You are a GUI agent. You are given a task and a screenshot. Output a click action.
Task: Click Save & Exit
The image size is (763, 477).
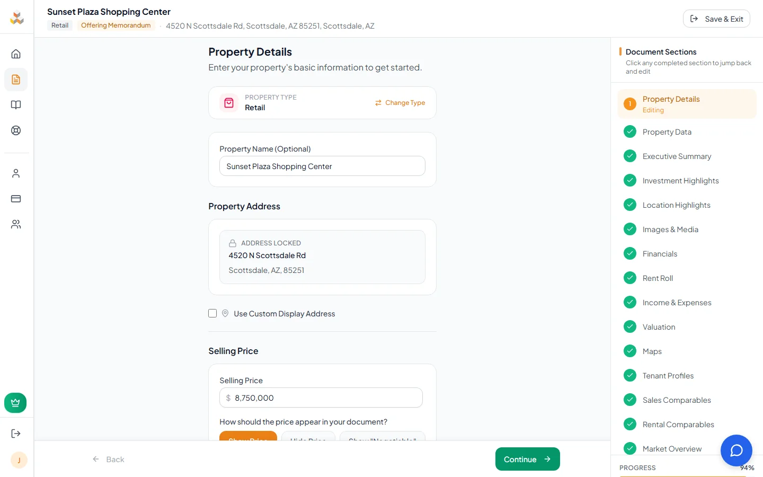coord(716,18)
